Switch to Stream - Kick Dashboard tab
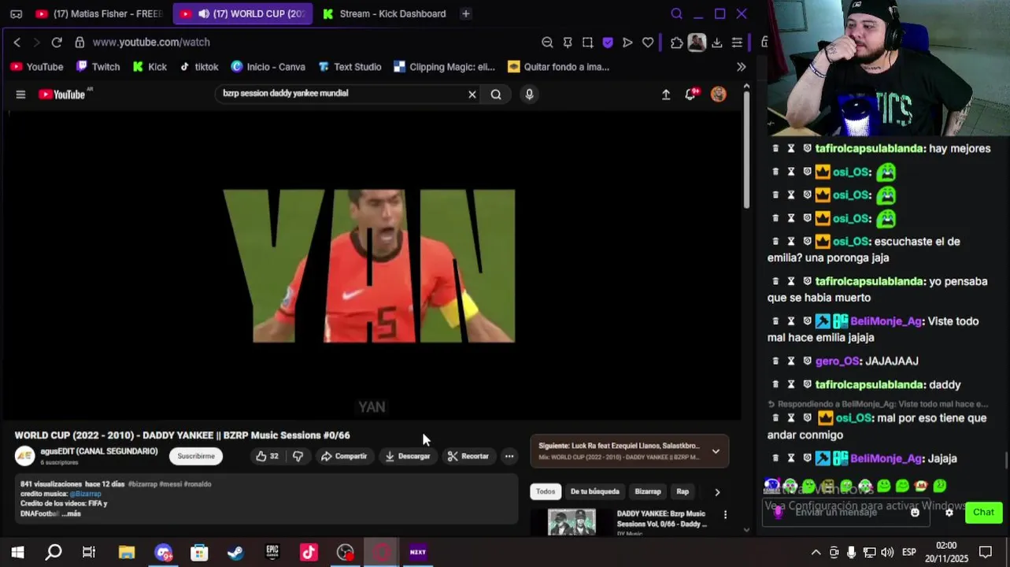Image resolution: width=1010 pixels, height=567 pixels. tap(384, 13)
